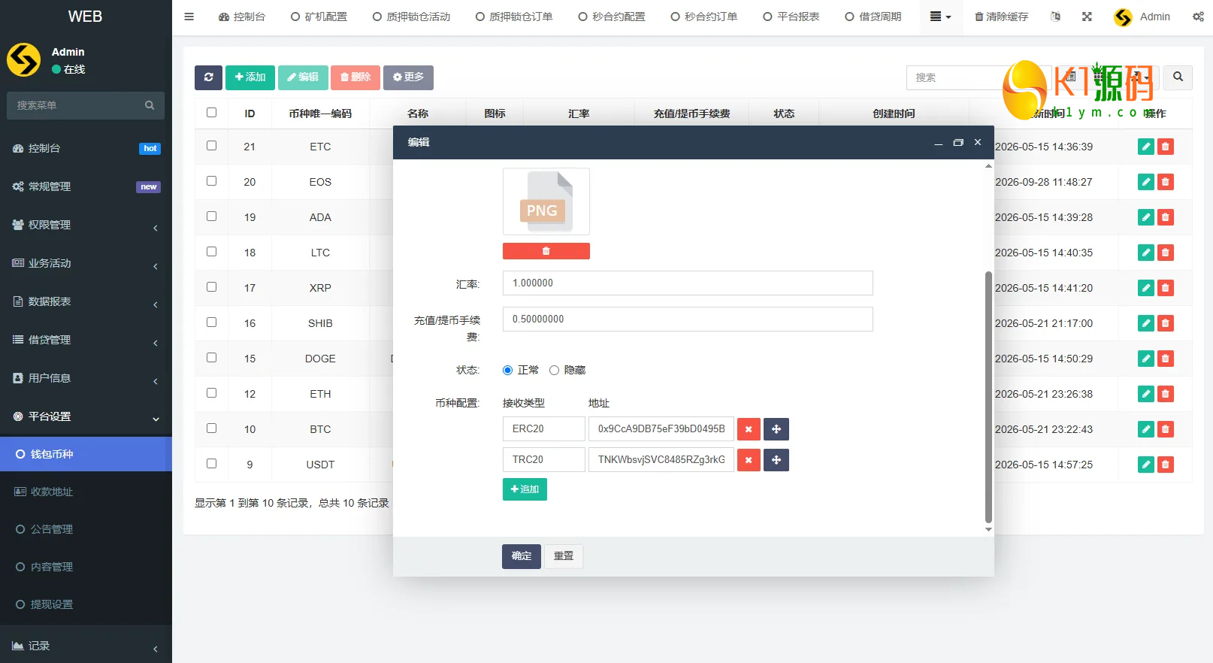Open 收款地址 in the sidebar

coord(86,492)
